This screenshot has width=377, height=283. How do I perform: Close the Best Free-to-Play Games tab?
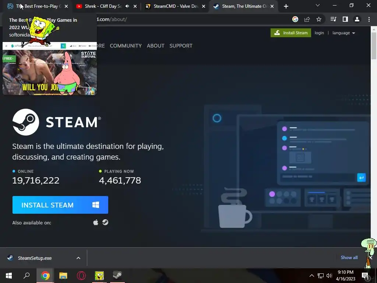pyautogui.click(x=66, y=7)
